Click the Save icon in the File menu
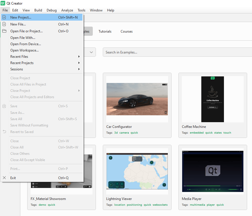The width and height of the screenshot is (252, 216). coord(4,106)
